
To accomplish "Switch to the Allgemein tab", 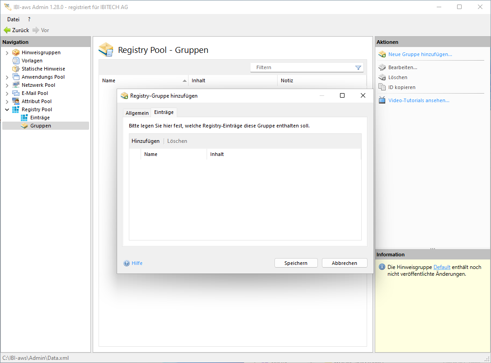I will pyautogui.click(x=137, y=113).
